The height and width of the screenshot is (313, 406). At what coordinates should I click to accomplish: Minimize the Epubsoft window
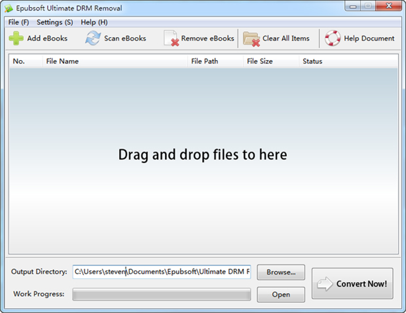pyautogui.click(x=353, y=6)
